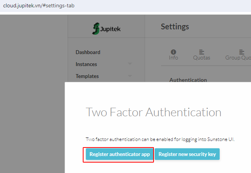This screenshot has height=173, width=251.
Task: Expand the Templates menu arrow
Action: (x=130, y=76)
